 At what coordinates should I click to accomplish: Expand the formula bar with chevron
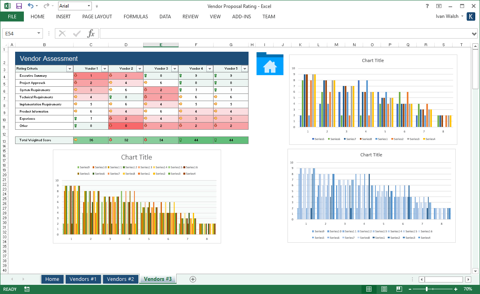point(474,33)
